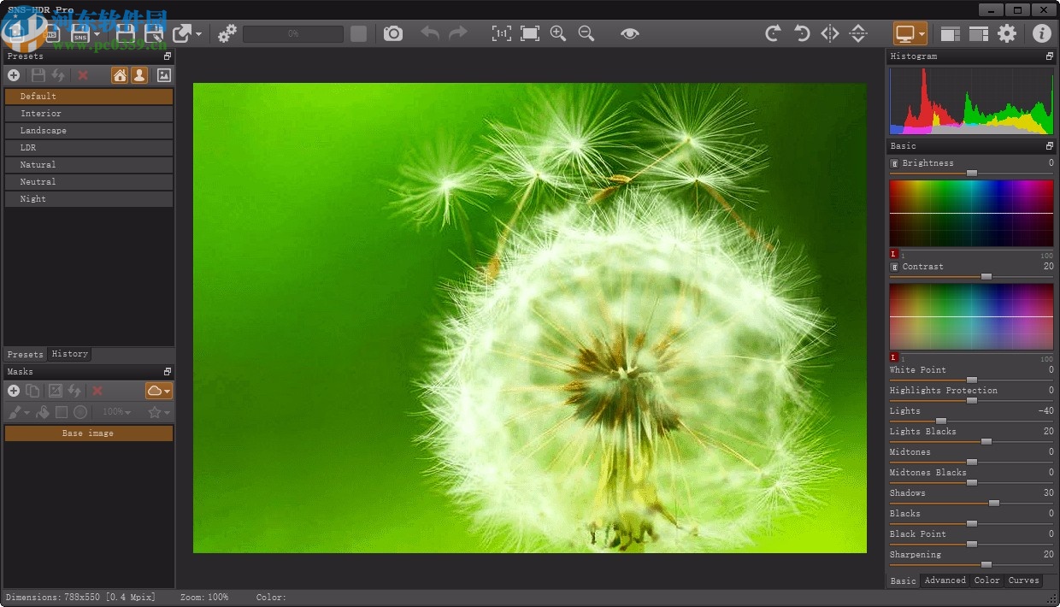The width and height of the screenshot is (1060, 607).
Task: Select the Base image mask entry
Action: pos(89,433)
